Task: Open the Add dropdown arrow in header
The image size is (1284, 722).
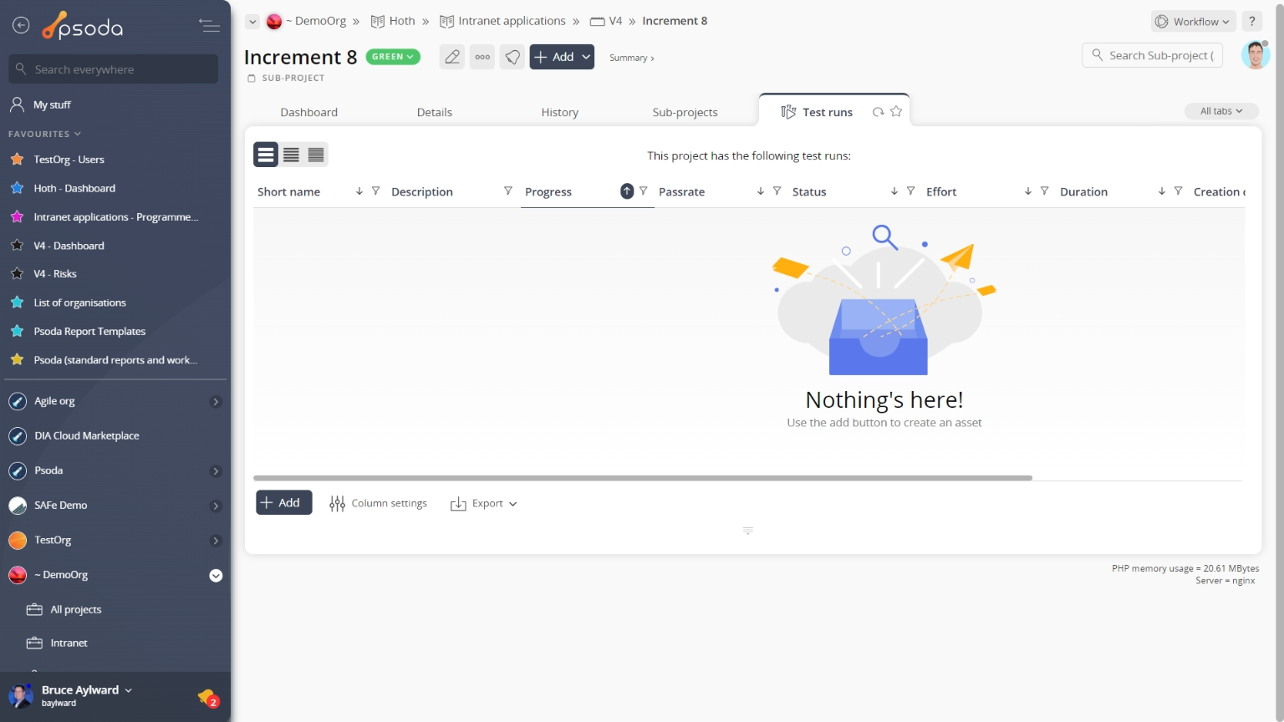Action: tap(587, 57)
